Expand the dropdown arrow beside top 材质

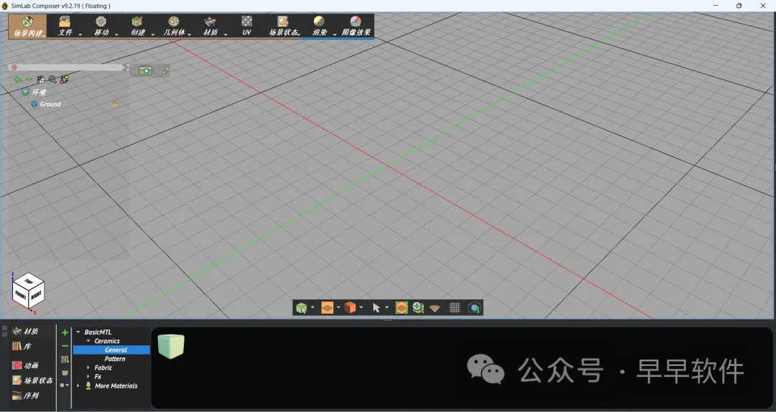click(x=226, y=34)
